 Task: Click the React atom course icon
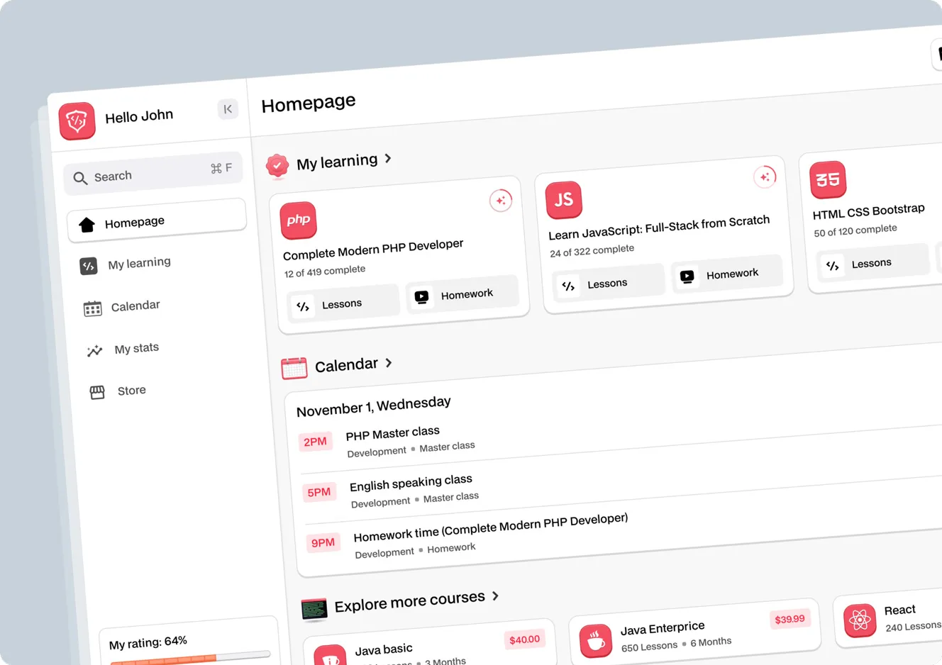tap(860, 620)
